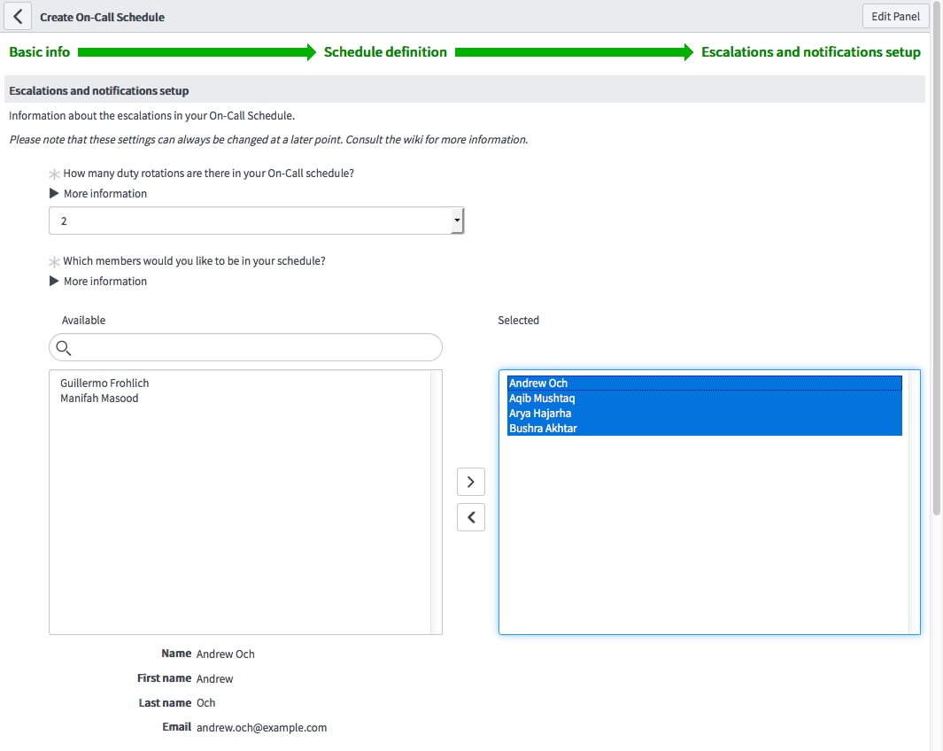
Task: Click the andrew.och@example.com email link
Action: click(261, 727)
